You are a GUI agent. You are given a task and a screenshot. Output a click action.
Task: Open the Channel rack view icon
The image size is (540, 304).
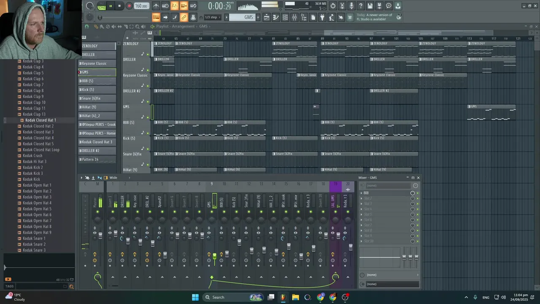pos(285,17)
